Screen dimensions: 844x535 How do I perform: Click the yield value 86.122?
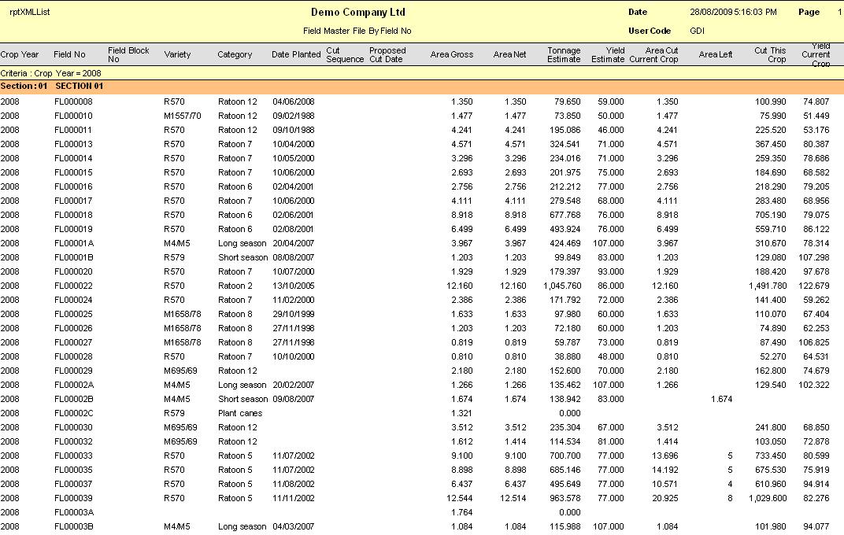pyautogui.click(x=816, y=229)
